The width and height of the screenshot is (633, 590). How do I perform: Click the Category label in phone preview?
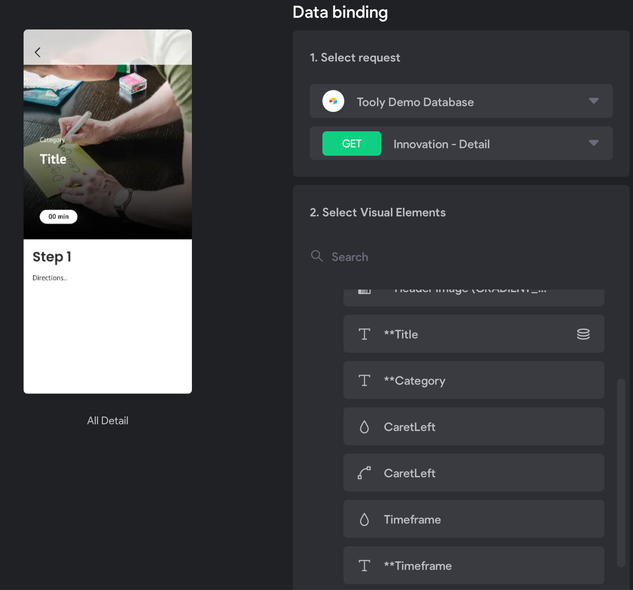tap(52, 140)
